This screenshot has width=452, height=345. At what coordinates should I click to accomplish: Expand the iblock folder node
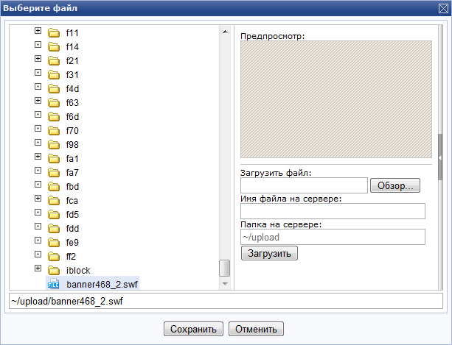point(38,268)
